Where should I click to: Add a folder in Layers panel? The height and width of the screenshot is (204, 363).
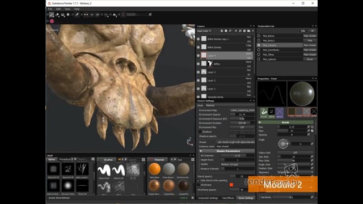(x=248, y=31)
